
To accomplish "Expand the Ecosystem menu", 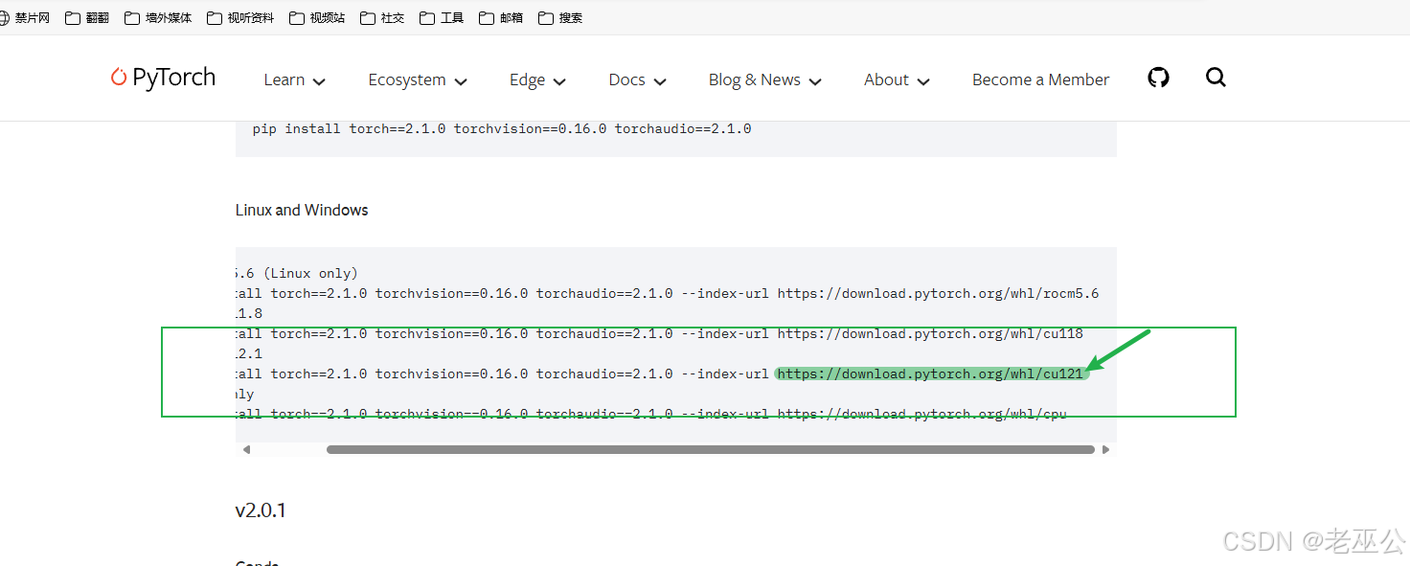I will coord(418,80).
